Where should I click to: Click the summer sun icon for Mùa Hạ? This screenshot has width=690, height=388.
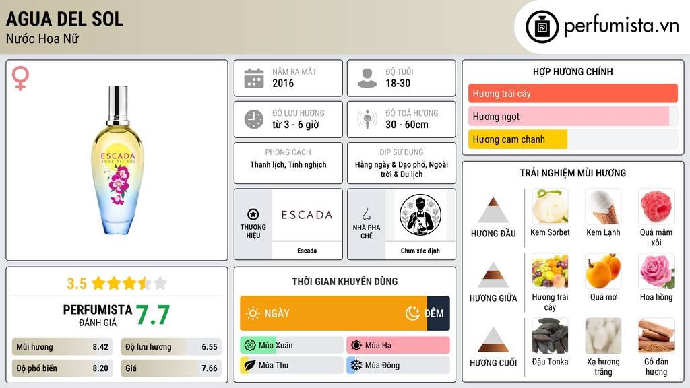[356, 346]
